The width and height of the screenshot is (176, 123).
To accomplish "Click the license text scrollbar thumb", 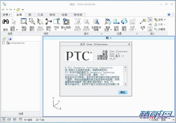I will [125, 71].
